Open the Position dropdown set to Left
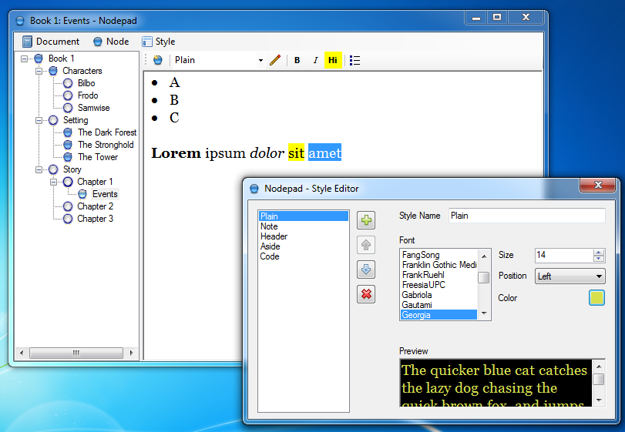 pos(570,276)
